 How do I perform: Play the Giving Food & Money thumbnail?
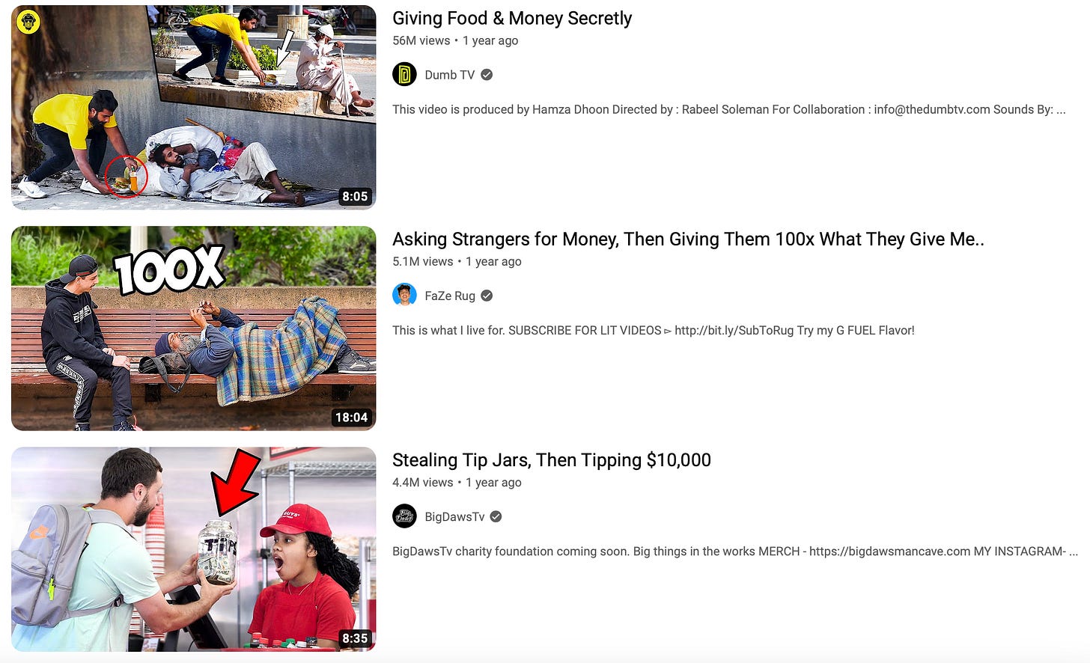pos(193,107)
